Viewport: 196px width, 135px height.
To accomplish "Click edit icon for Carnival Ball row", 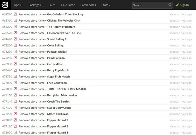I will coord(15,64).
